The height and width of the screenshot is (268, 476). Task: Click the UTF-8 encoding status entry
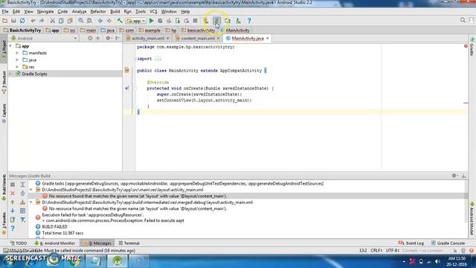coord(393,250)
